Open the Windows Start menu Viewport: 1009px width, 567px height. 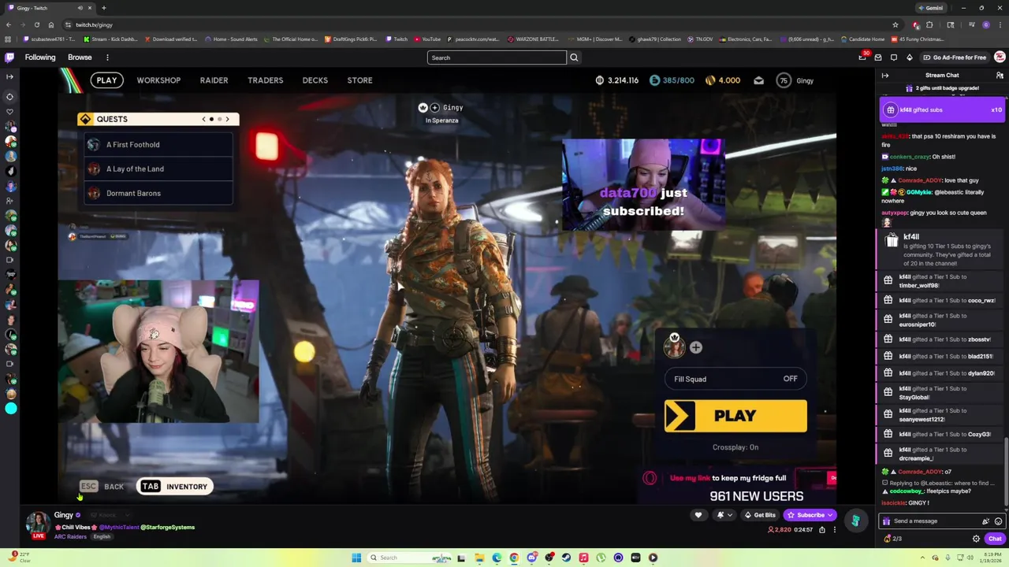(356, 558)
